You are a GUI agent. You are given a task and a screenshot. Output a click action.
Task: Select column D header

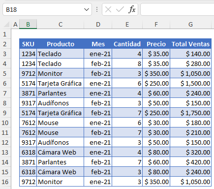coord(98,25)
